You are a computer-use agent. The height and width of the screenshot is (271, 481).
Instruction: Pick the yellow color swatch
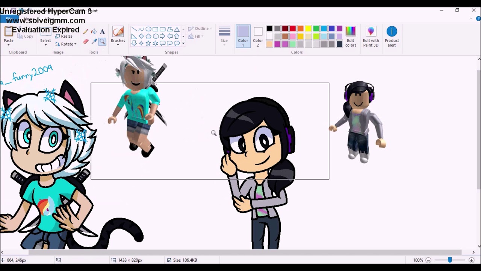pos(309,29)
